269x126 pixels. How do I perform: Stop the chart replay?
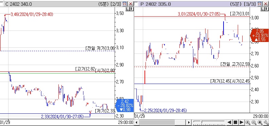[235, 122]
